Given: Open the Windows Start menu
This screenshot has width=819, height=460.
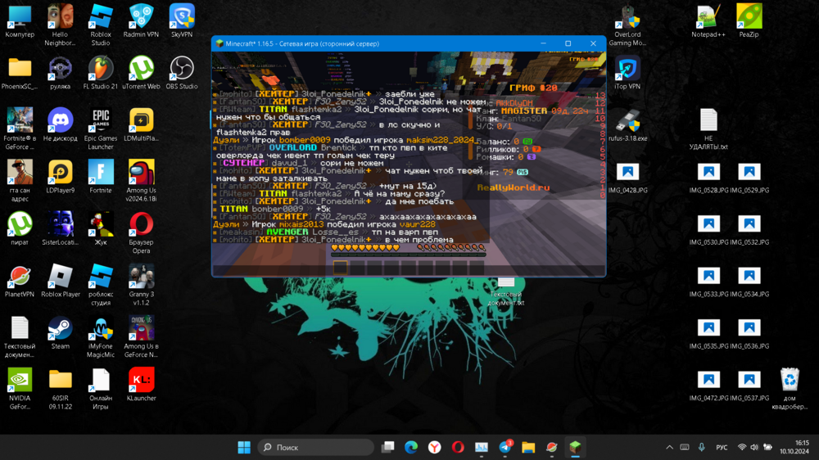Looking at the screenshot, I should [244, 448].
